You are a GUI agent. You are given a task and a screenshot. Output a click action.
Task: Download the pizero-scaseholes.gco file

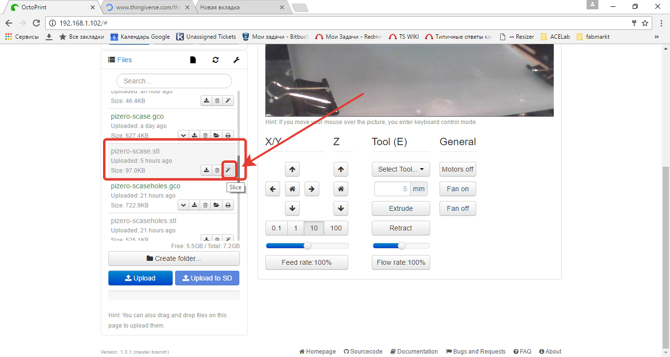[195, 205]
